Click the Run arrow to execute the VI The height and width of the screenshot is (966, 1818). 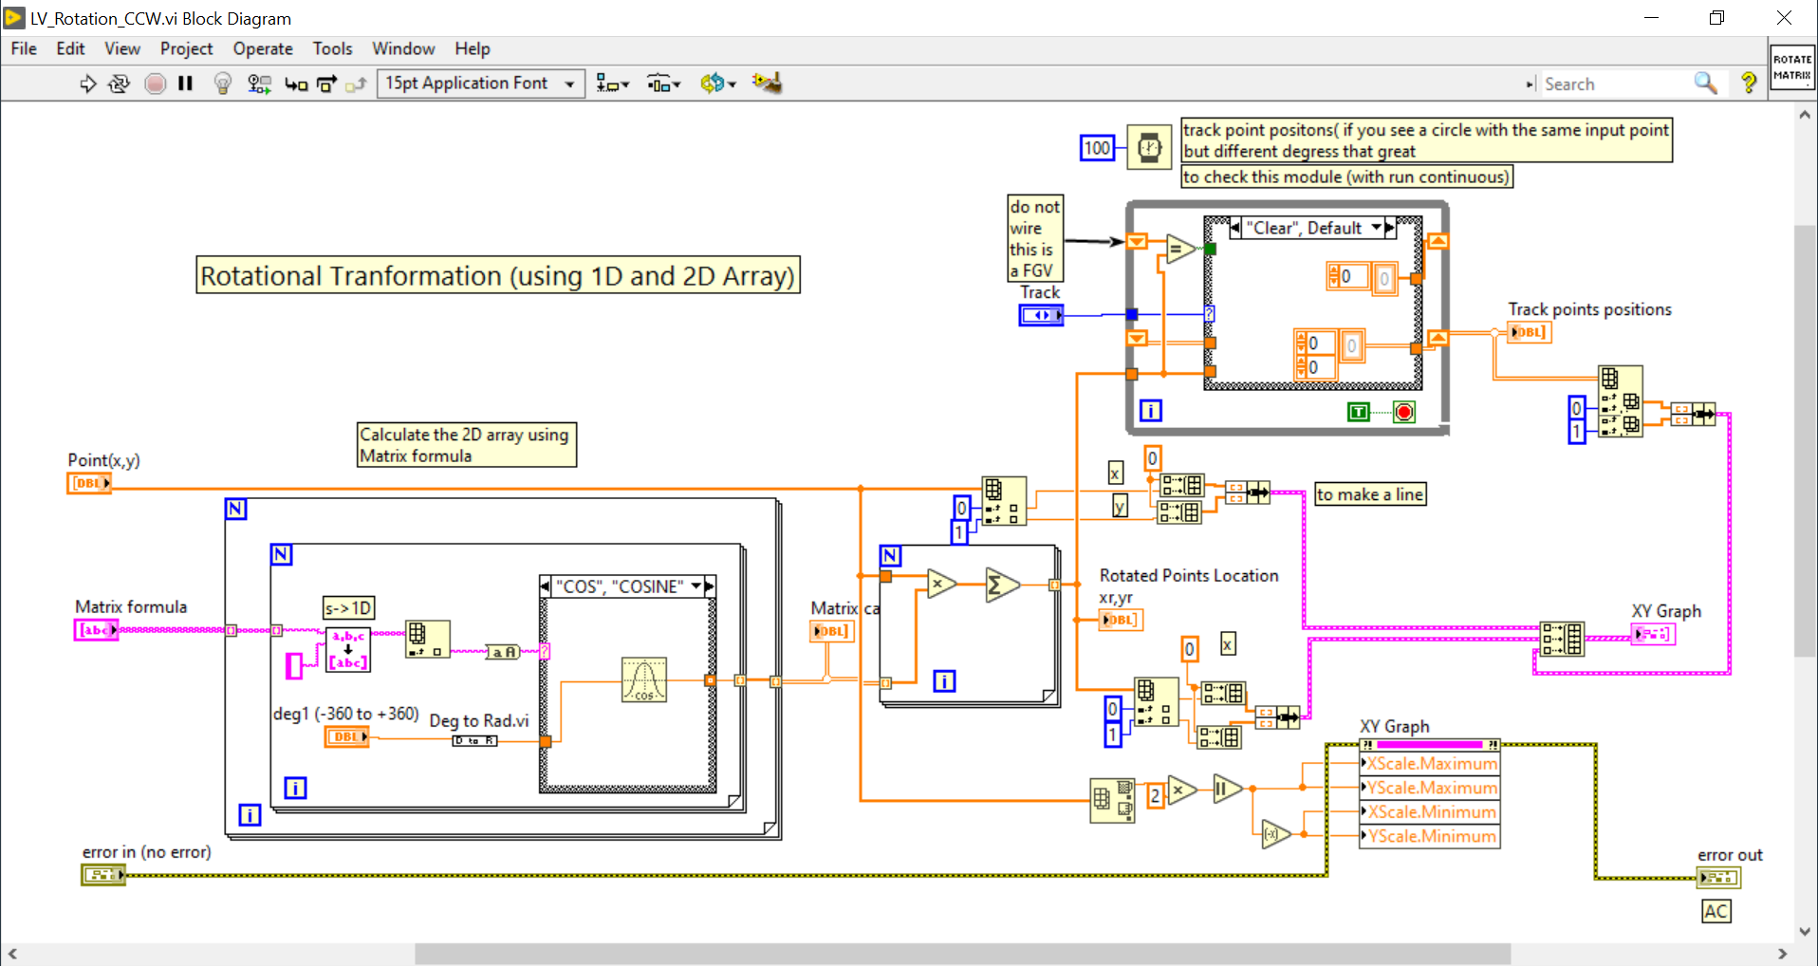pyautogui.click(x=88, y=84)
